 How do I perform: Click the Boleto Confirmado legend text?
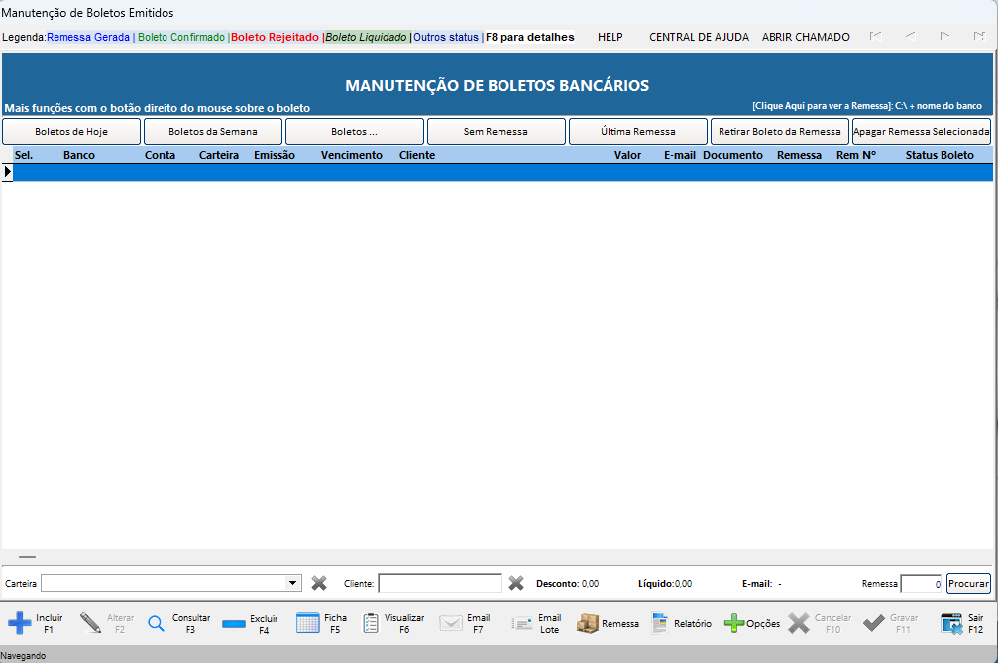(181, 37)
